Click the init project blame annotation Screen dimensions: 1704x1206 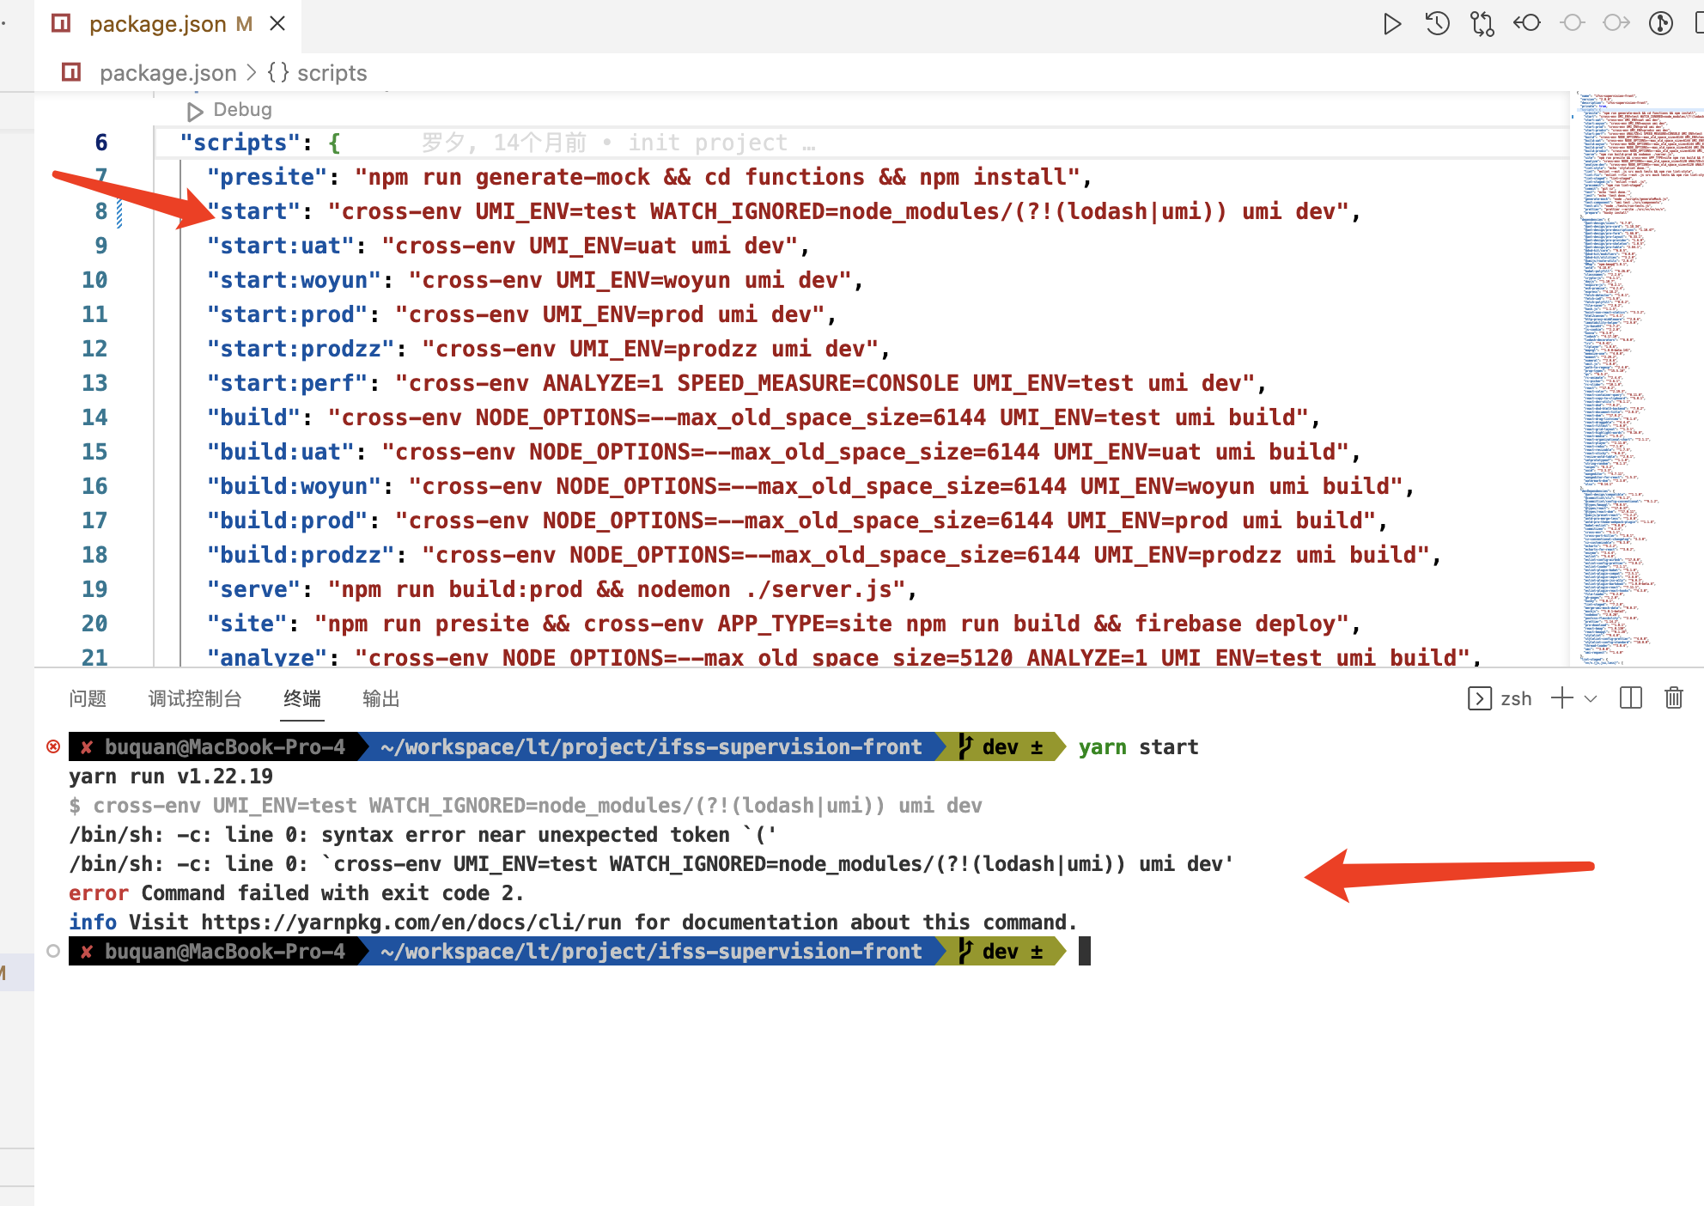(x=618, y=143)
